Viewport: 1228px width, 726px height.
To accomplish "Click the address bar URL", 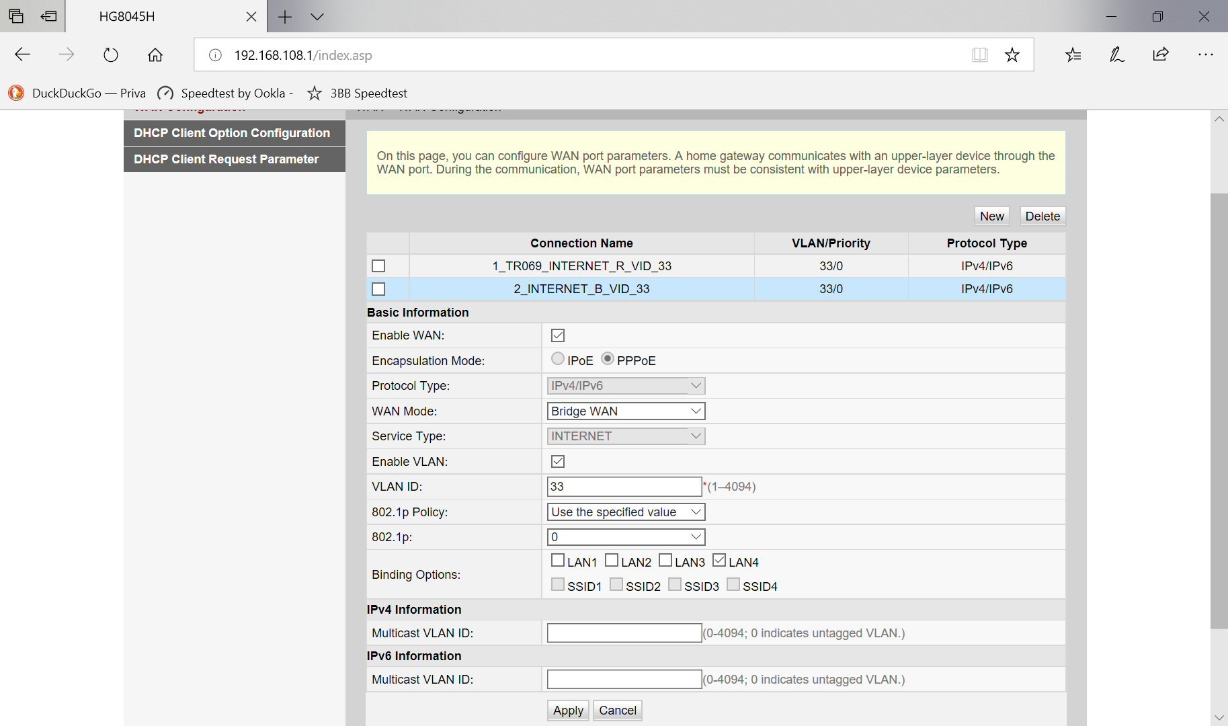I will pyautogui.click(x=302, y=55).
